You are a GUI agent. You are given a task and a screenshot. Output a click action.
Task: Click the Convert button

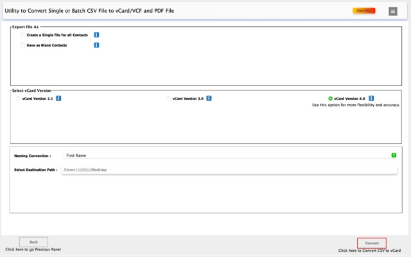372,243
